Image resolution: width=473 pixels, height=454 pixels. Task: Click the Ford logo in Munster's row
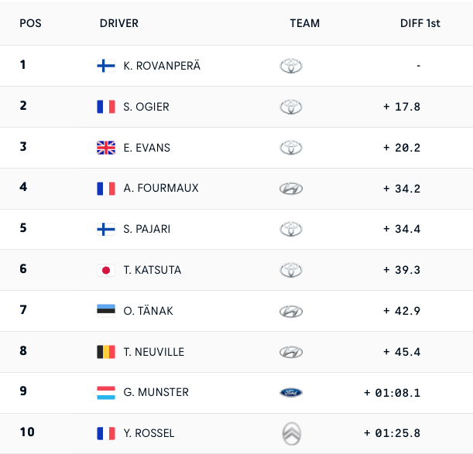[291, 393]
